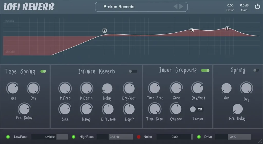The width and height of the screenshot is (263, 144).
Task: Click the Input Dropouts Chance knob
Action: [176, 109]
